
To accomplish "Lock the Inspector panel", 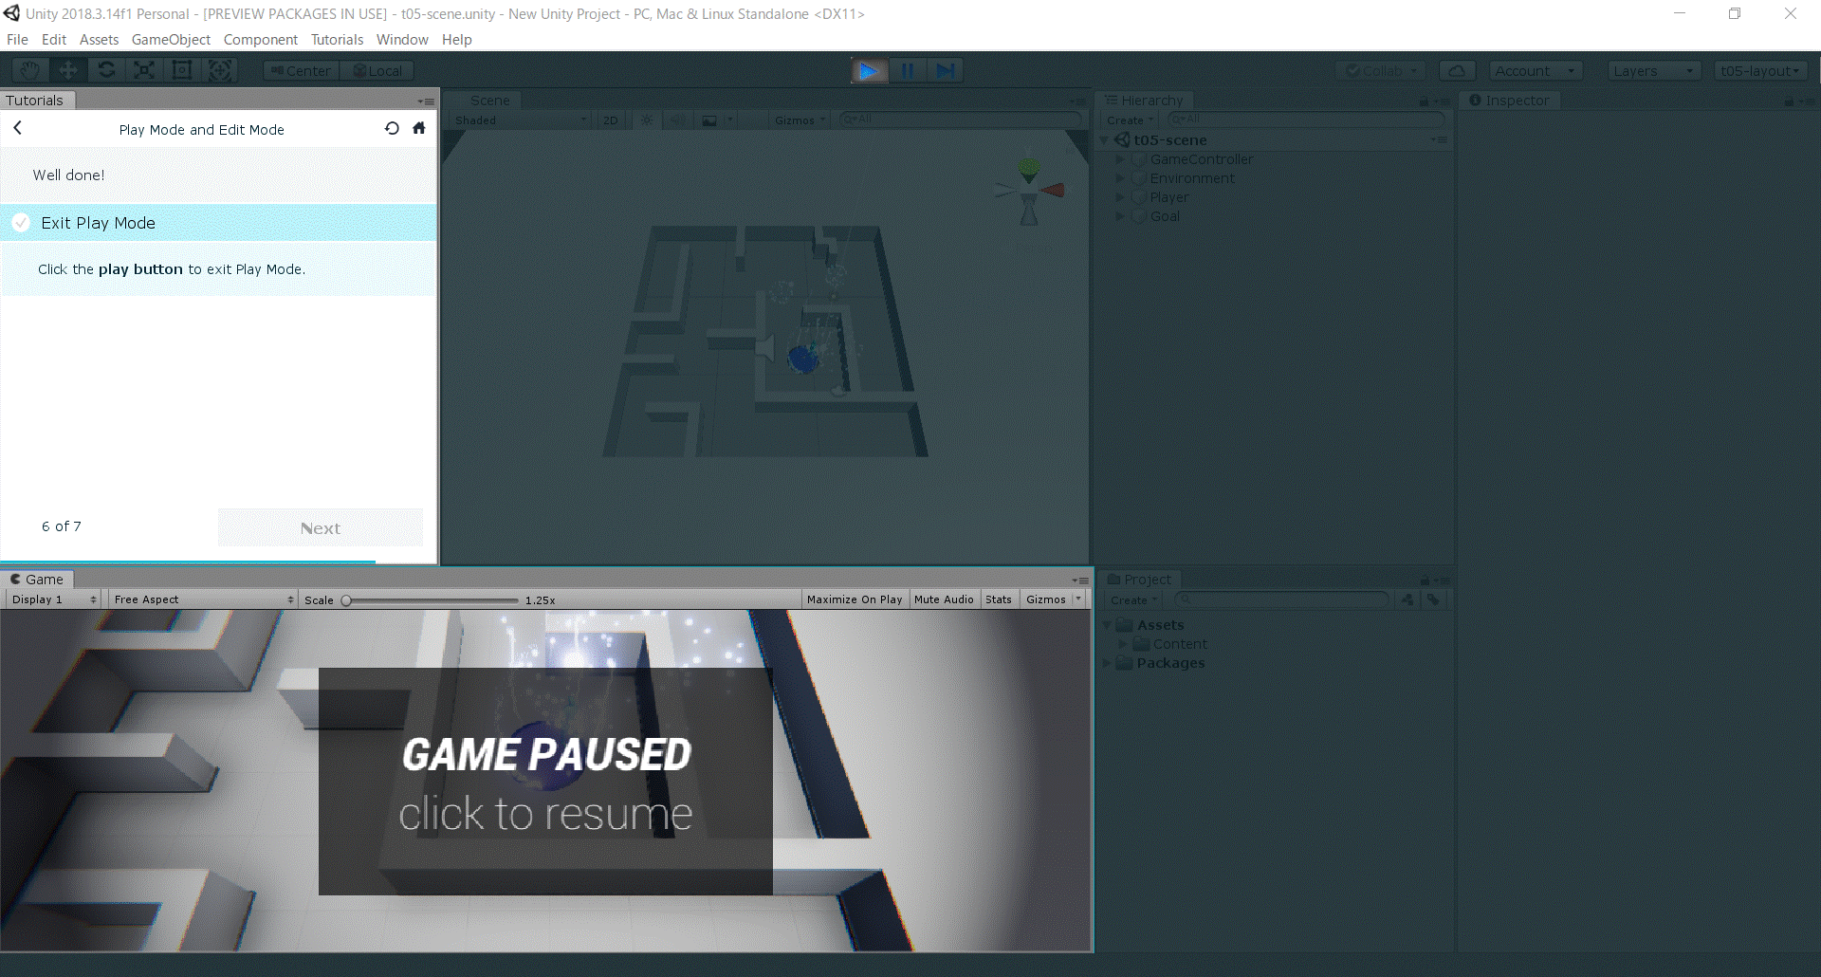I will 1790,101.
